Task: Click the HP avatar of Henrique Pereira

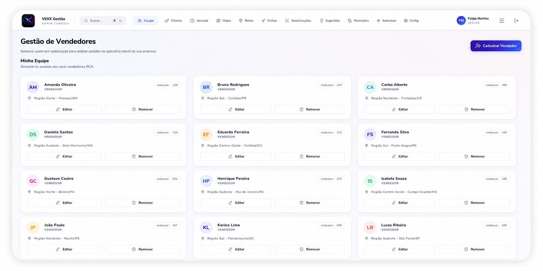Action: coord(206,181)
